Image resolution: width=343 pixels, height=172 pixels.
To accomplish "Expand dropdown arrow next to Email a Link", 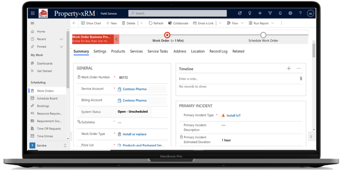I will (220, 23).
